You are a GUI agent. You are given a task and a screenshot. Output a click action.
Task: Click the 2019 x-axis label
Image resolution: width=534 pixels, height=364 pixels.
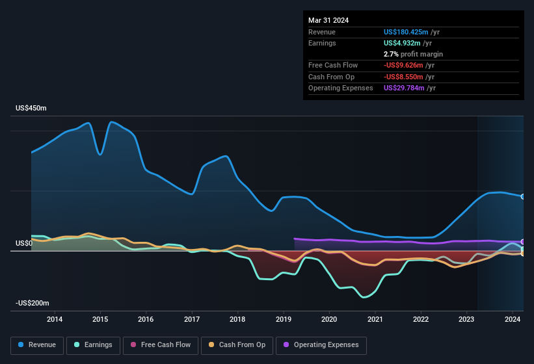point(284,319)
